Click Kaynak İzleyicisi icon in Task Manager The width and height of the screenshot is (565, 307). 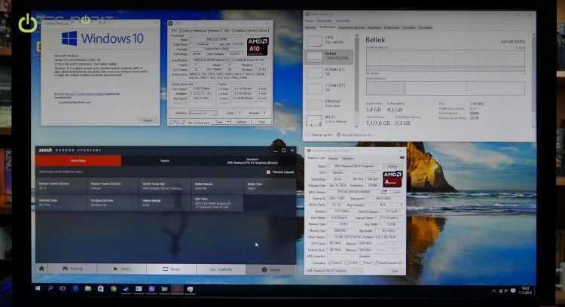pyautogui.click(x=339, y=135)
